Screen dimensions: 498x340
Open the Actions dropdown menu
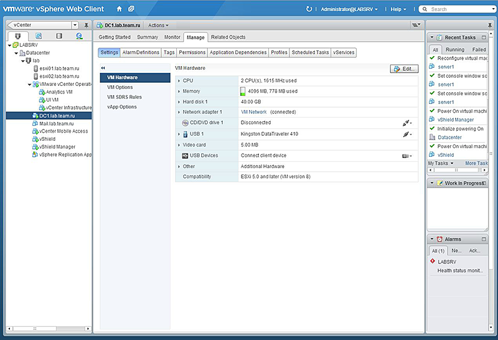coord(157,26)
